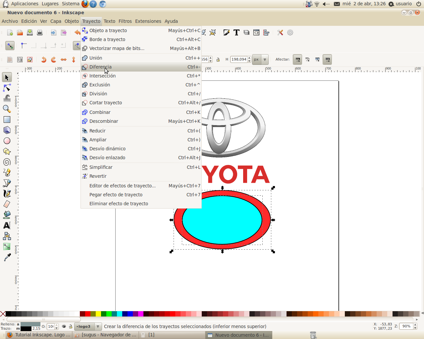Switch to sugus Navegador taskbar window
Viewport: 424px width, 339px height.
click(106, 335)
